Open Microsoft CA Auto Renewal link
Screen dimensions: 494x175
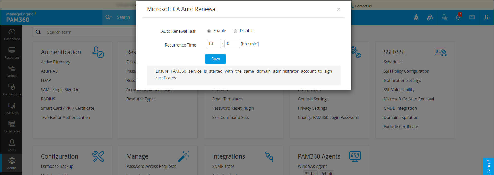[x=409, y=99]
